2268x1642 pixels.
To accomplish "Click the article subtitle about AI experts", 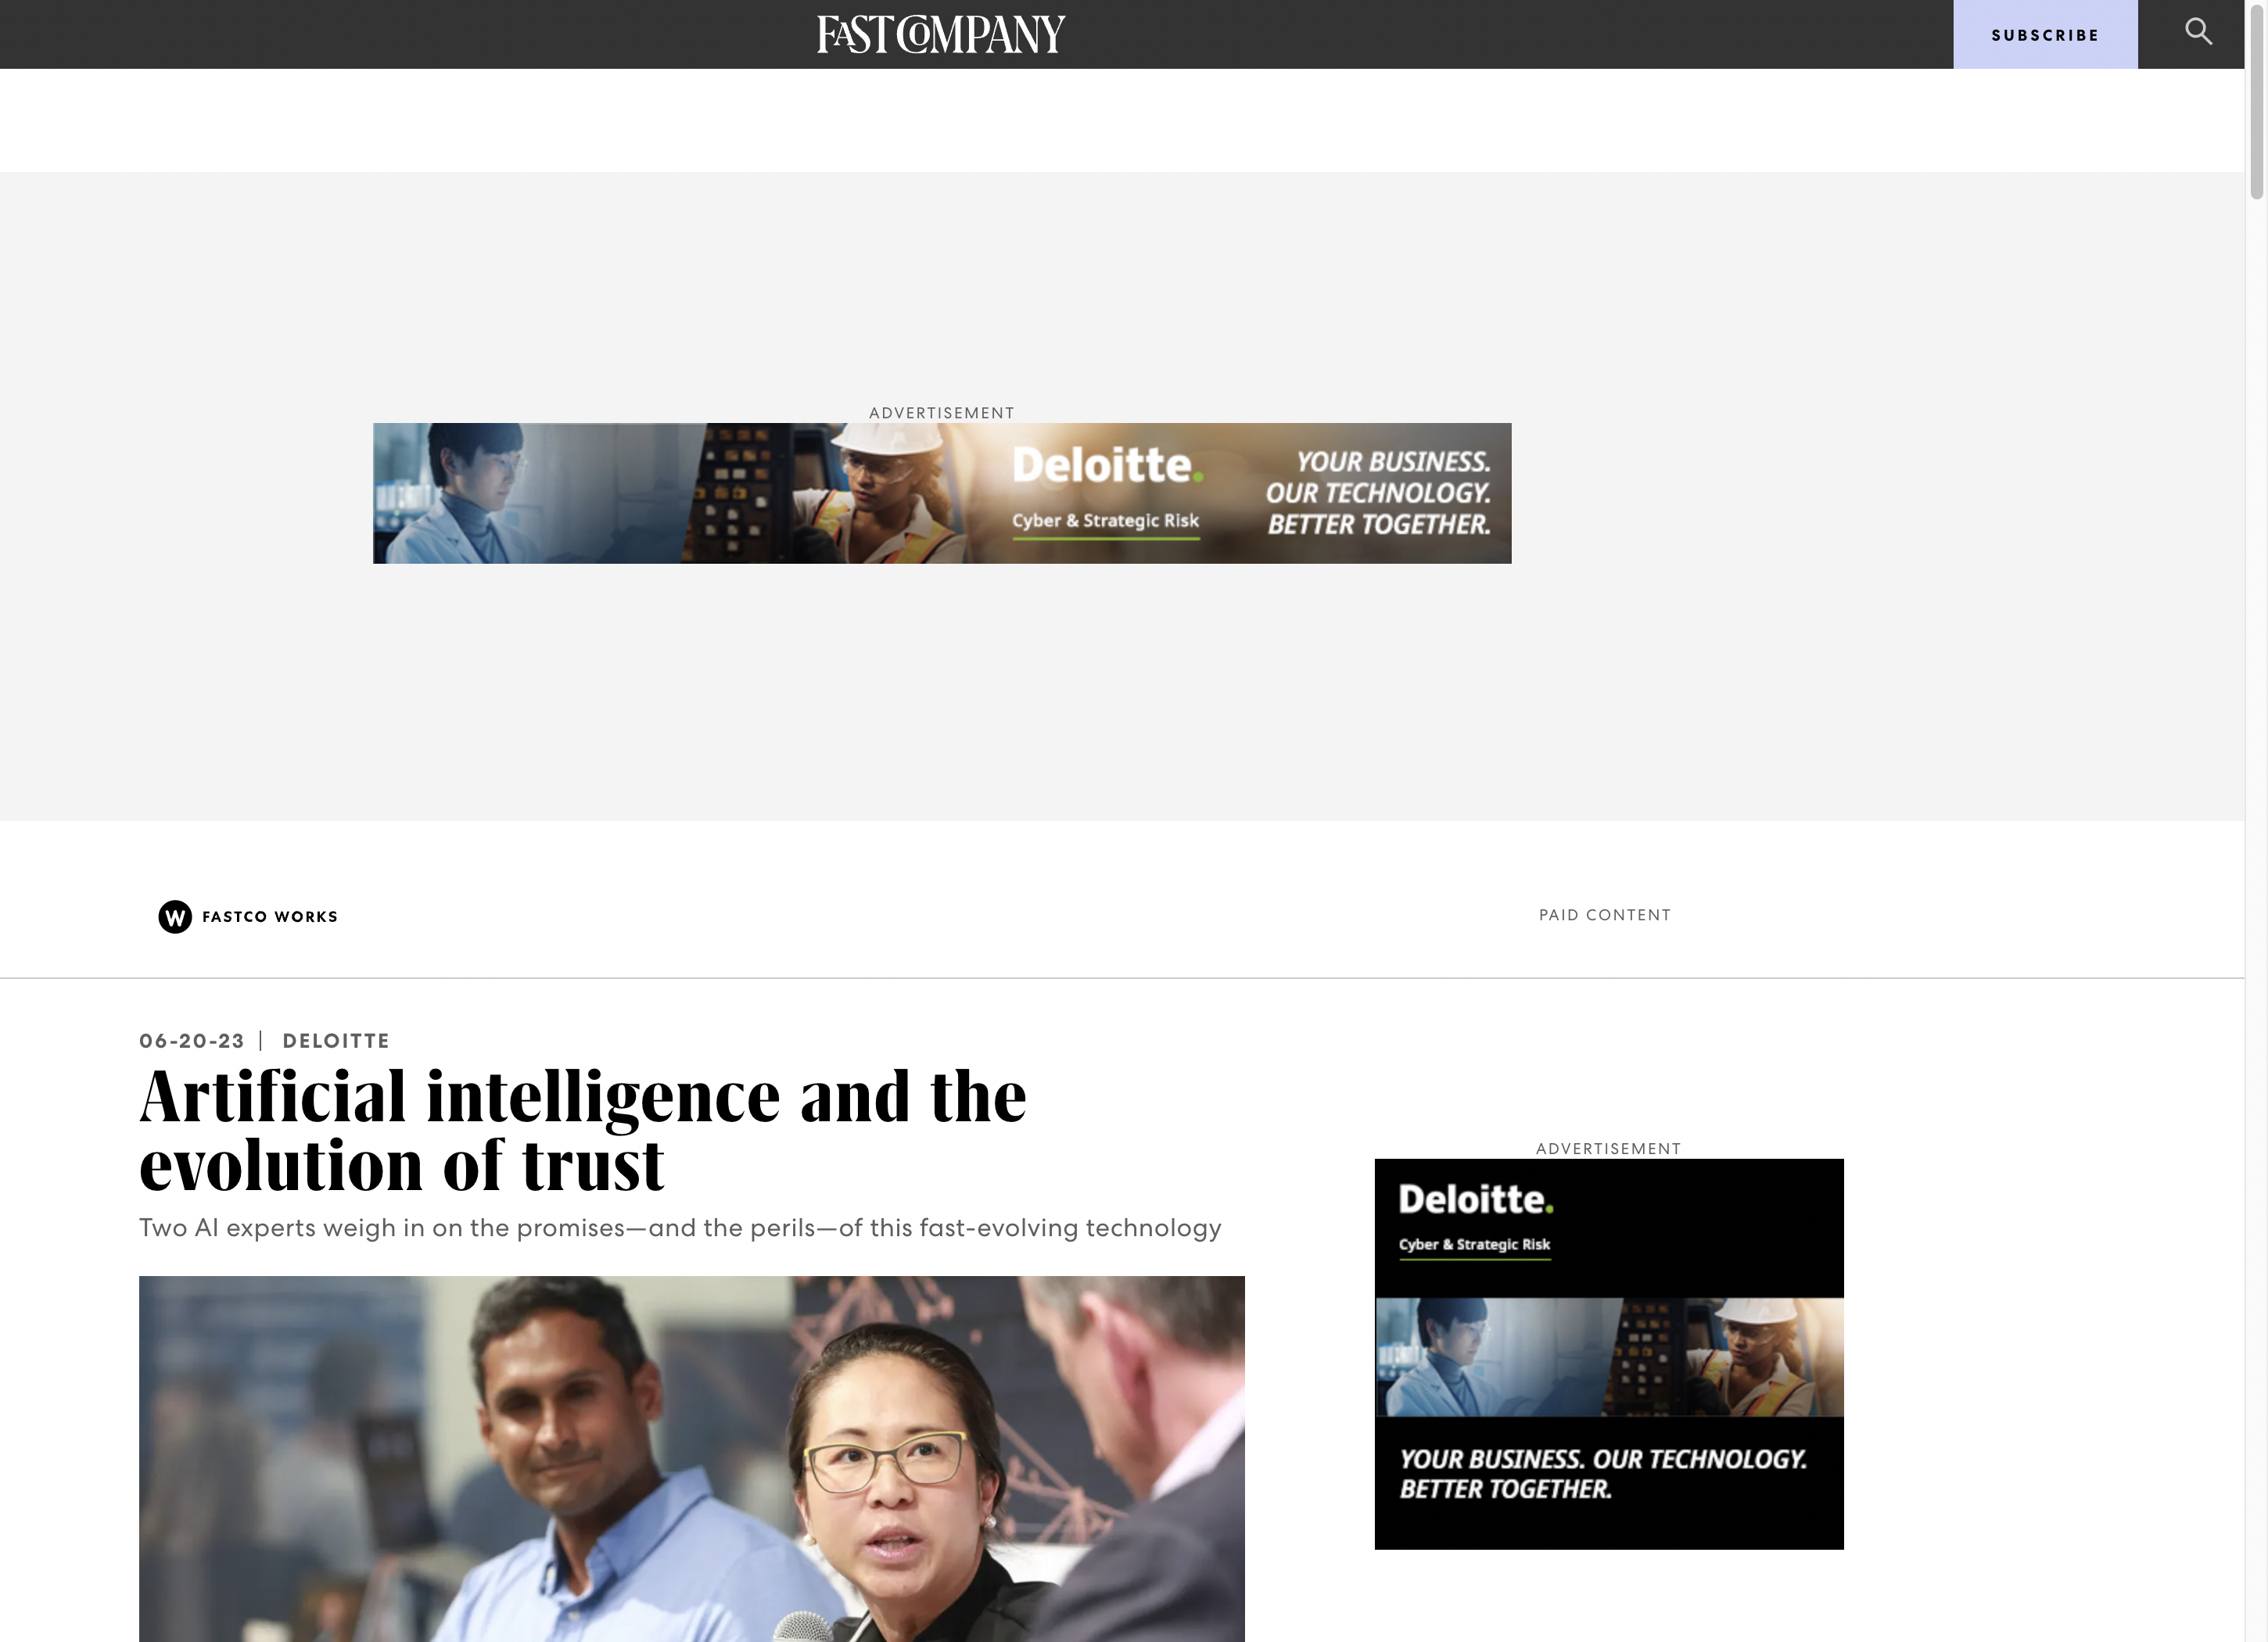I will coord(680,1228).
